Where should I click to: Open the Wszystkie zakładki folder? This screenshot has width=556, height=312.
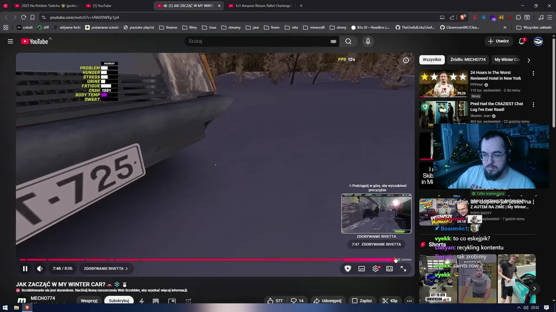[534, 27]
